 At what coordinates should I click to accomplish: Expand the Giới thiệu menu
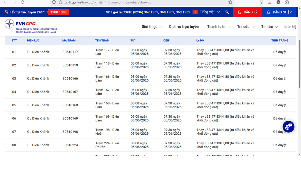click(152, 27)
